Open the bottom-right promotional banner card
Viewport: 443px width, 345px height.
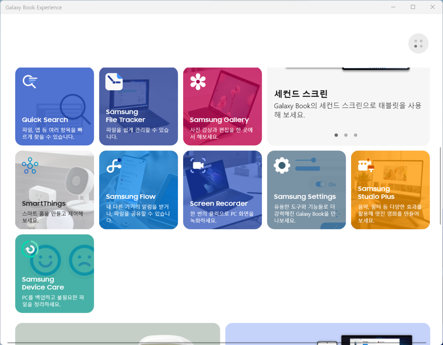[x=327, y=334]
